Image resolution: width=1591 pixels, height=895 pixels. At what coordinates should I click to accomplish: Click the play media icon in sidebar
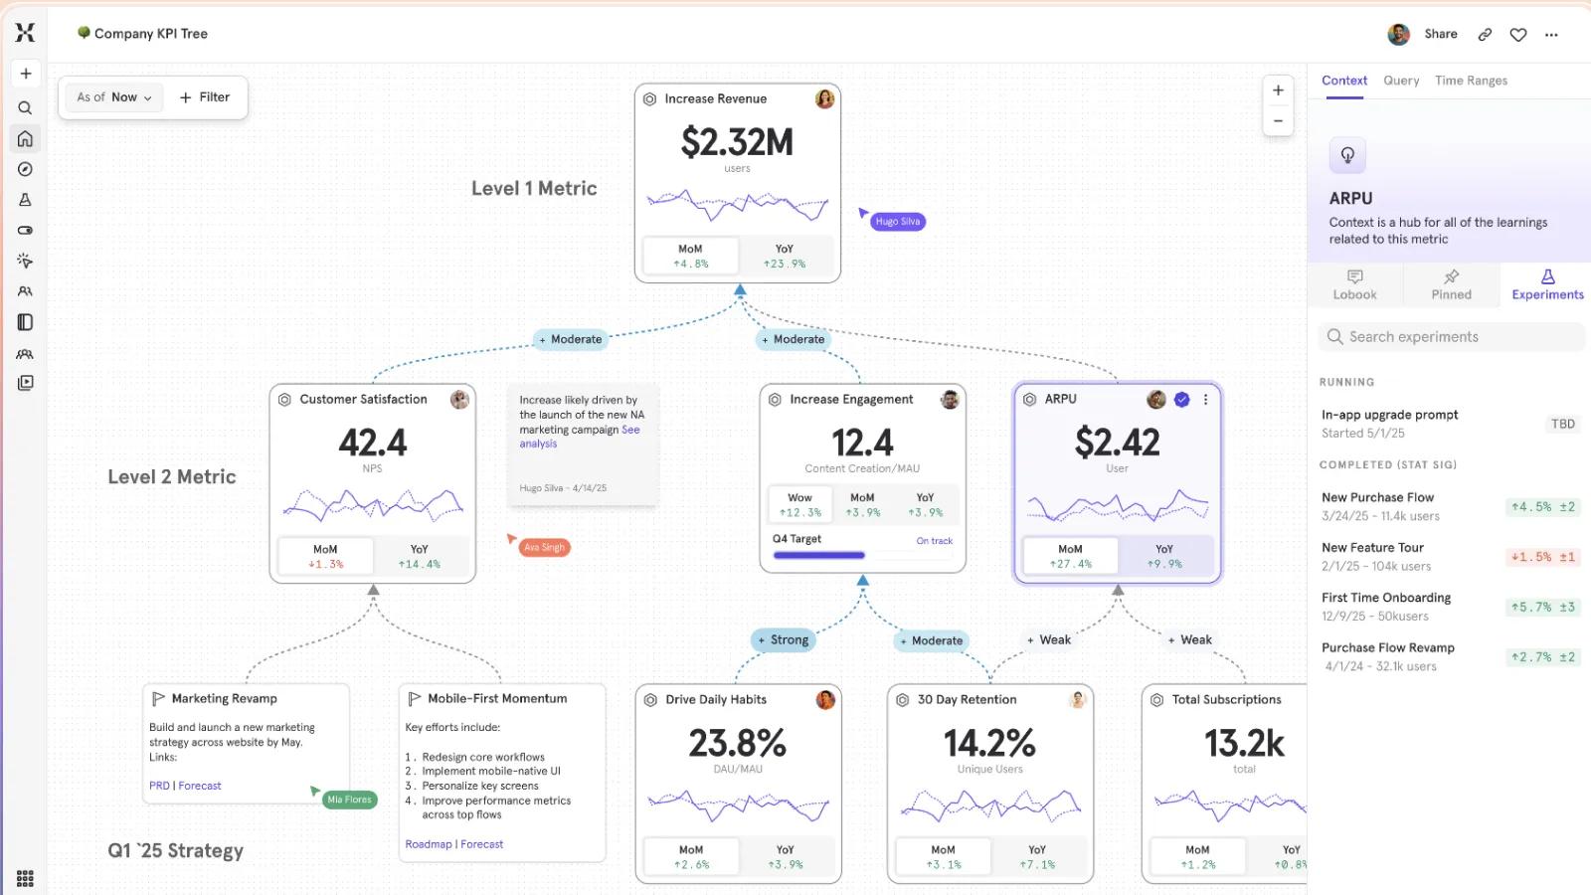click(26, 383)
